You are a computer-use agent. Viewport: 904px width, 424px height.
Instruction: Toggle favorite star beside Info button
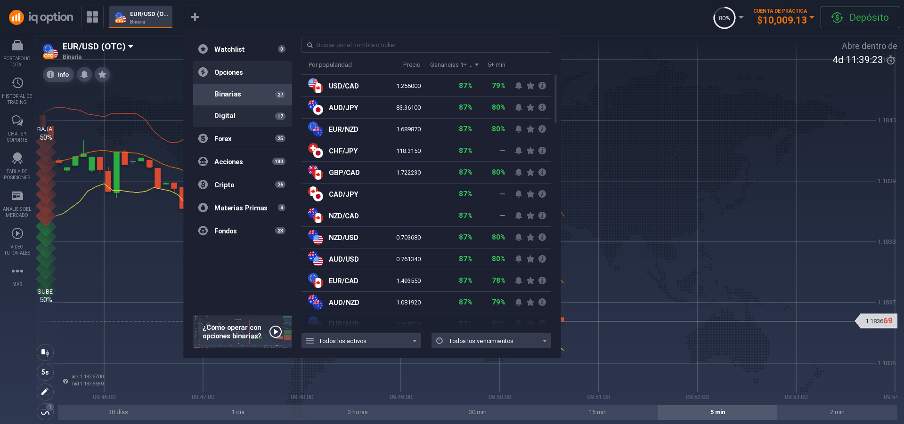click(x=102, y=74)
